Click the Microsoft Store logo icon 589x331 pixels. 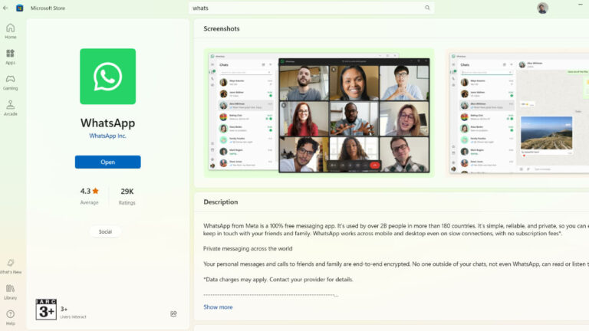19,8
